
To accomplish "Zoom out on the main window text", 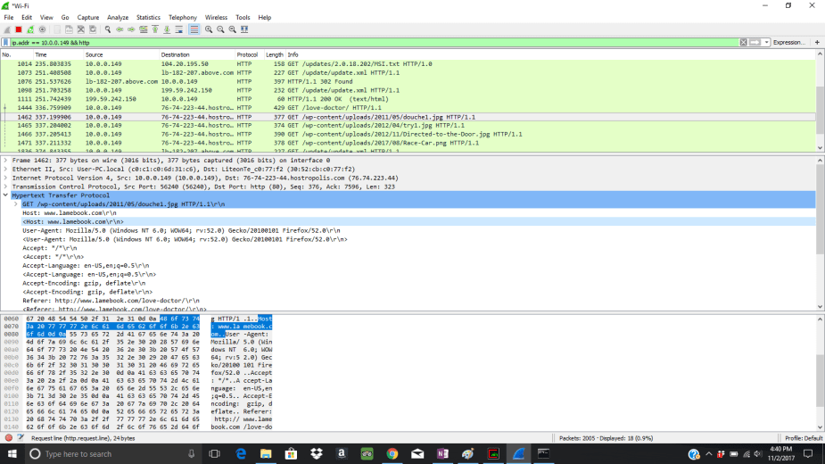I will pyautogui.click(x=220, y=29).
